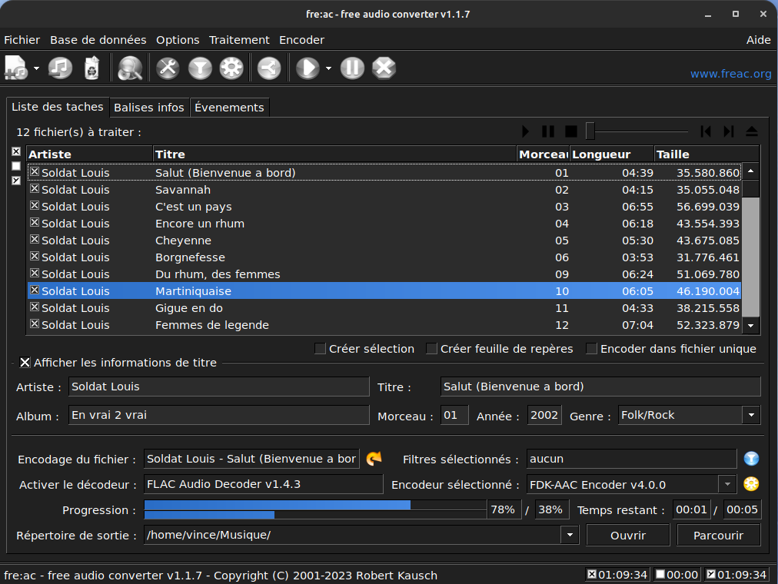Open the Encodeur sélectionné dropdown
This screenshot has height=584, width=778.
727,484
